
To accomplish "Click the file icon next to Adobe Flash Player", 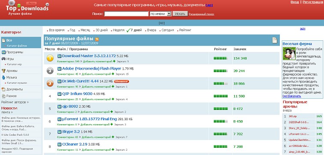I will (59, 69).
